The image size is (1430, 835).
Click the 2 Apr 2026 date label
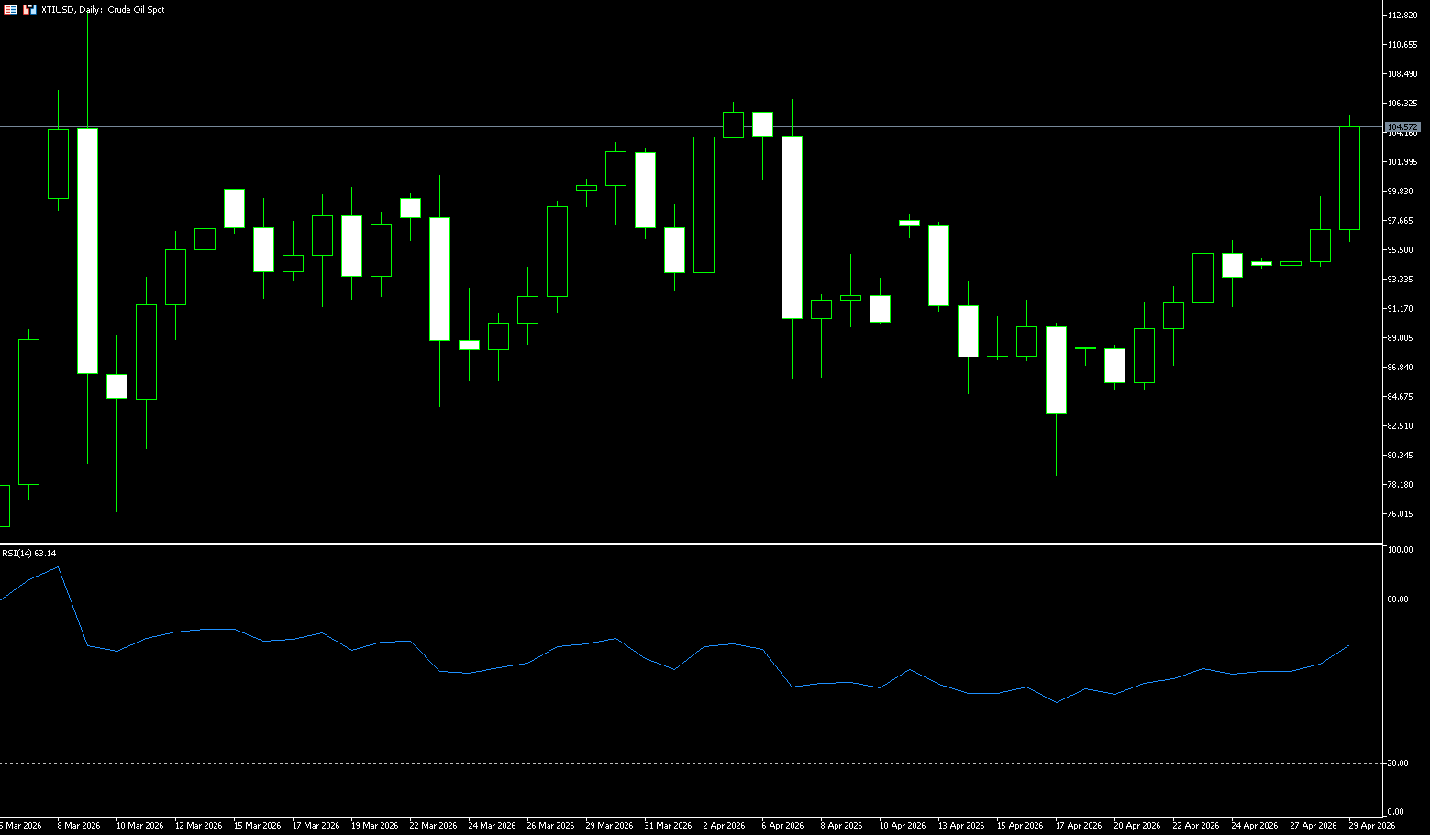(724, 826)
